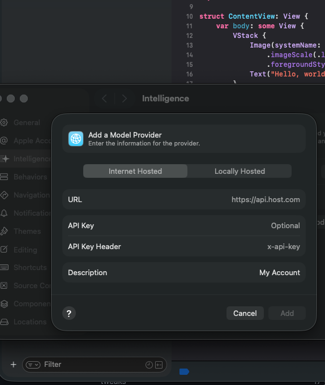Image resolution: width=325 pixels, height=385 pixels.
Task: Go forward with settings forward chevron
Action: coord(125,99)
